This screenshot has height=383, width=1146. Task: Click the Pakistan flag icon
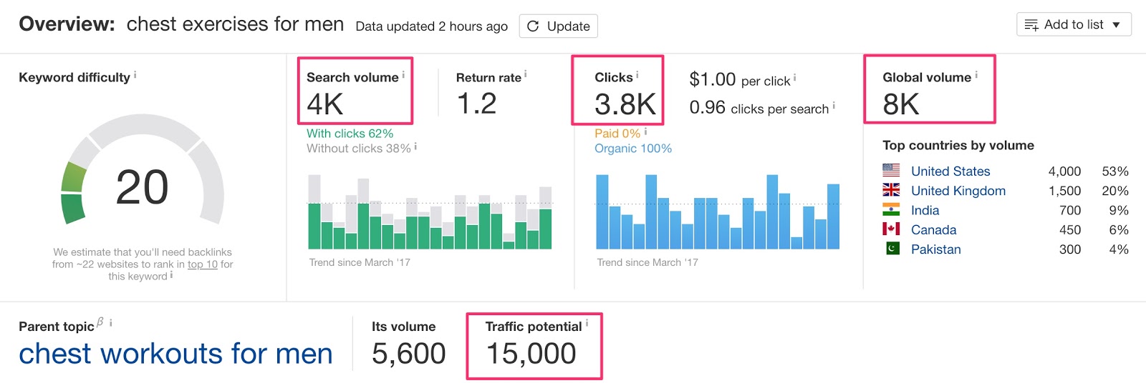pyautogui.click(x=892, y=248)
